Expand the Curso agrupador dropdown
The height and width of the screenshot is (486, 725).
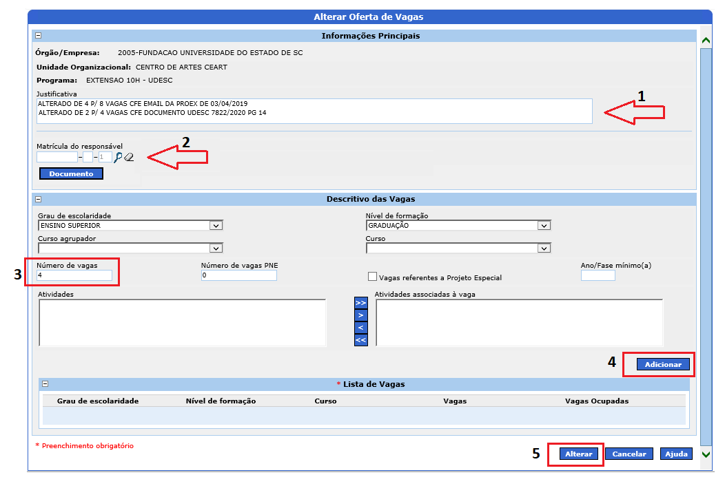tap(216, 248)
